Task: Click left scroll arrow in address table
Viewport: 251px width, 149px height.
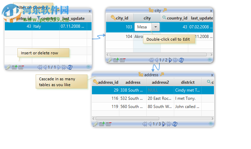Action: pos(94,119)
